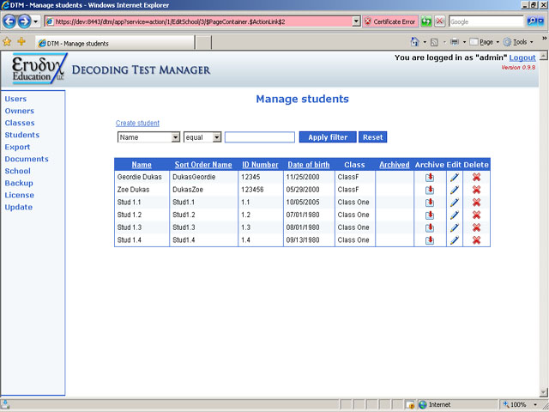
Task: Delete student Stud 1.3
Action: (x=476, y=227)
